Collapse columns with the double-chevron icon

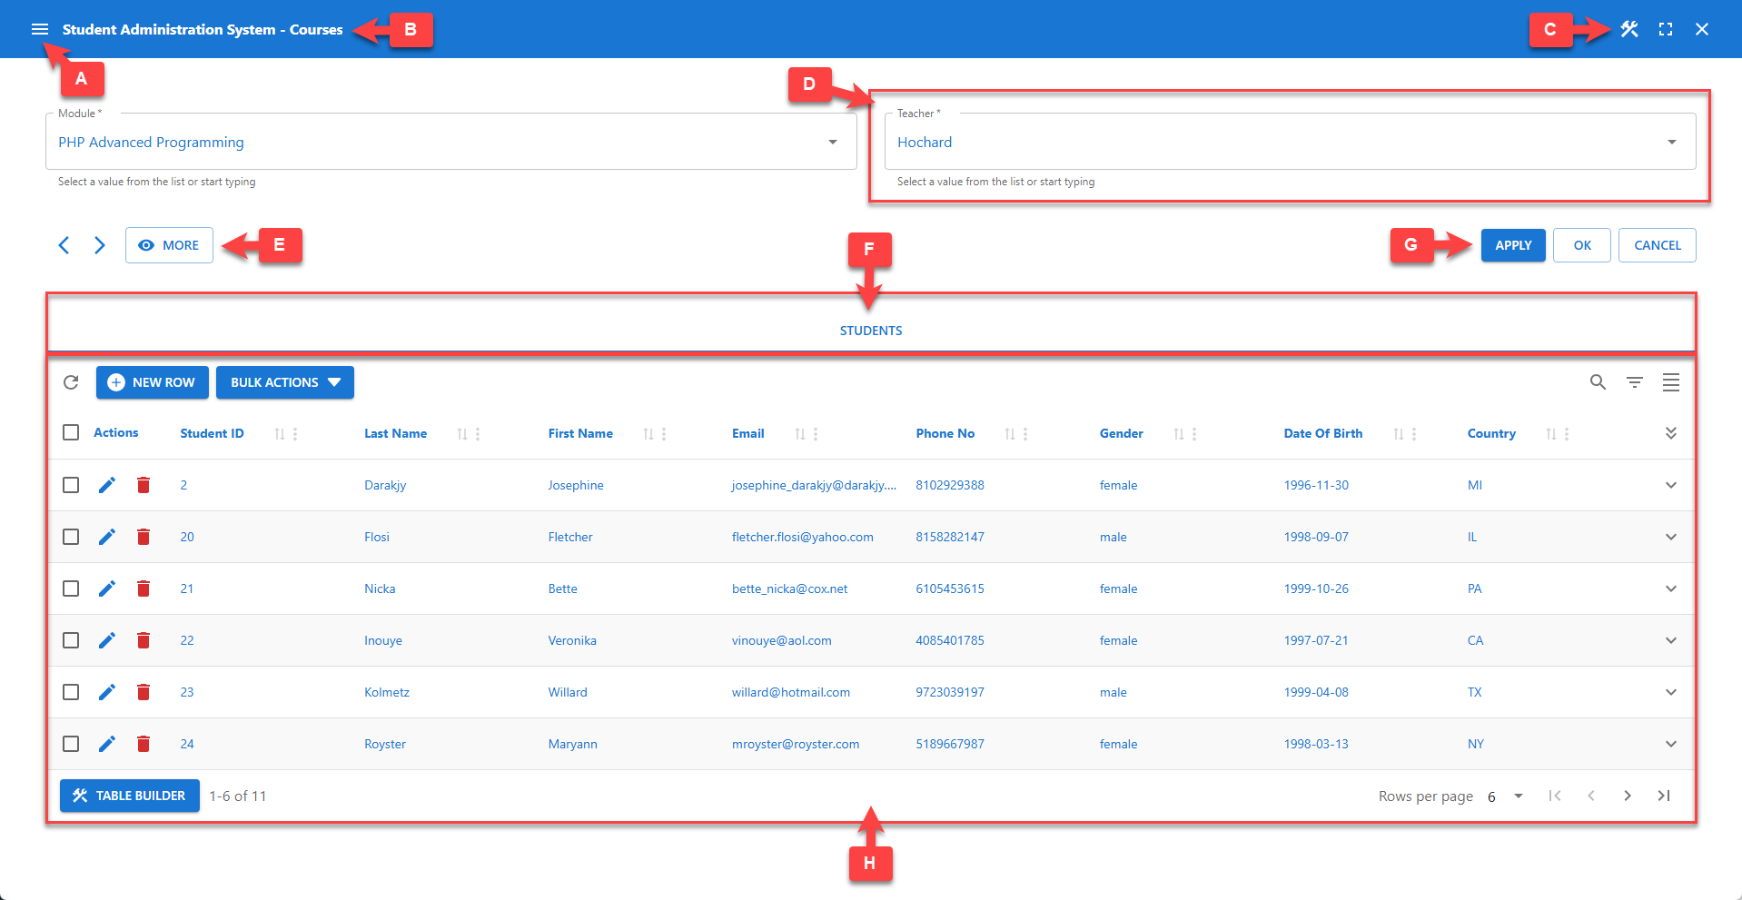(x=1671, y=433)
